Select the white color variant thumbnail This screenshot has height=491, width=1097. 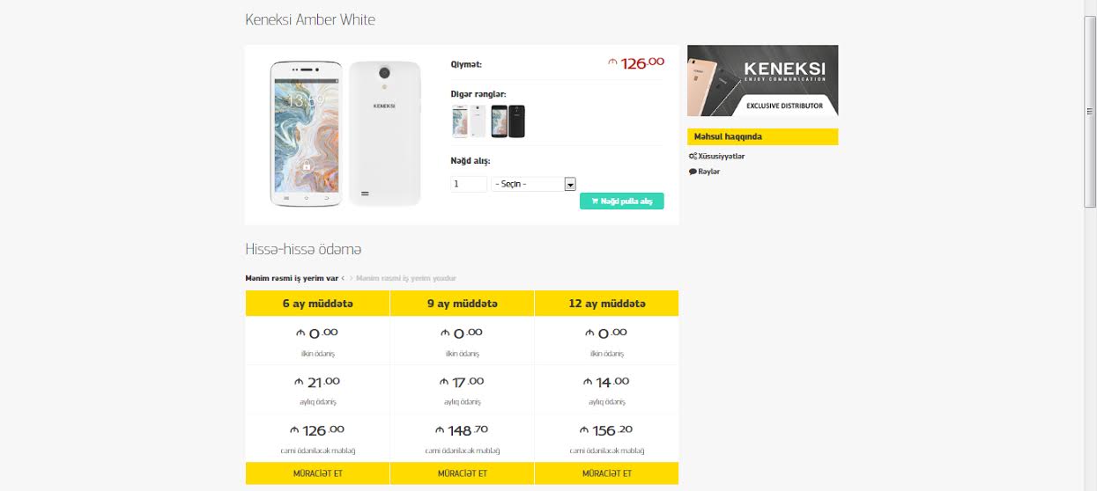point(469,121)
